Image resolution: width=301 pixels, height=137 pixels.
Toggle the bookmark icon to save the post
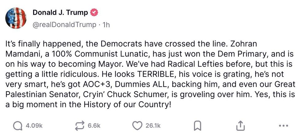[198, 125]
